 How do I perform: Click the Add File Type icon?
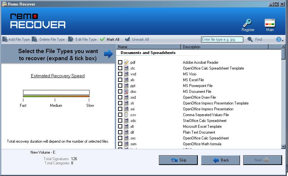[5, 39]
